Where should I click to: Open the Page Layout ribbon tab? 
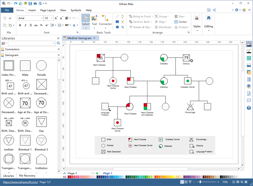coord(48,10)
